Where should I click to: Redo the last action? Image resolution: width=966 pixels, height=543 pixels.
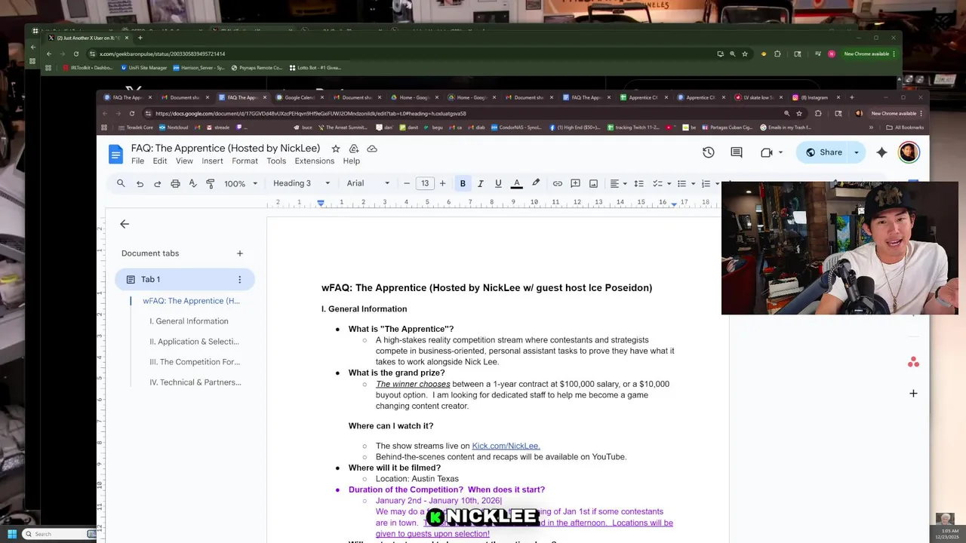coord(157,183)
